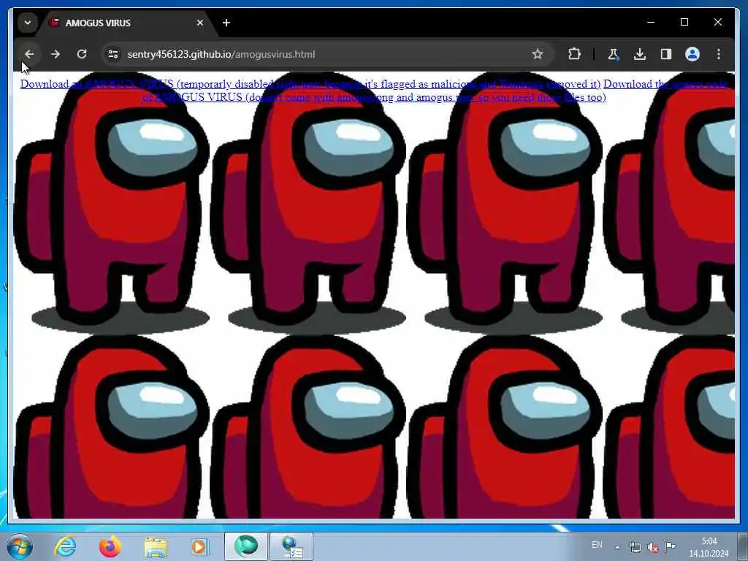The height and width of the screenshot is (561, 748).
Task: Expand the tab search dropdown
Action: [x=28, y=23]
